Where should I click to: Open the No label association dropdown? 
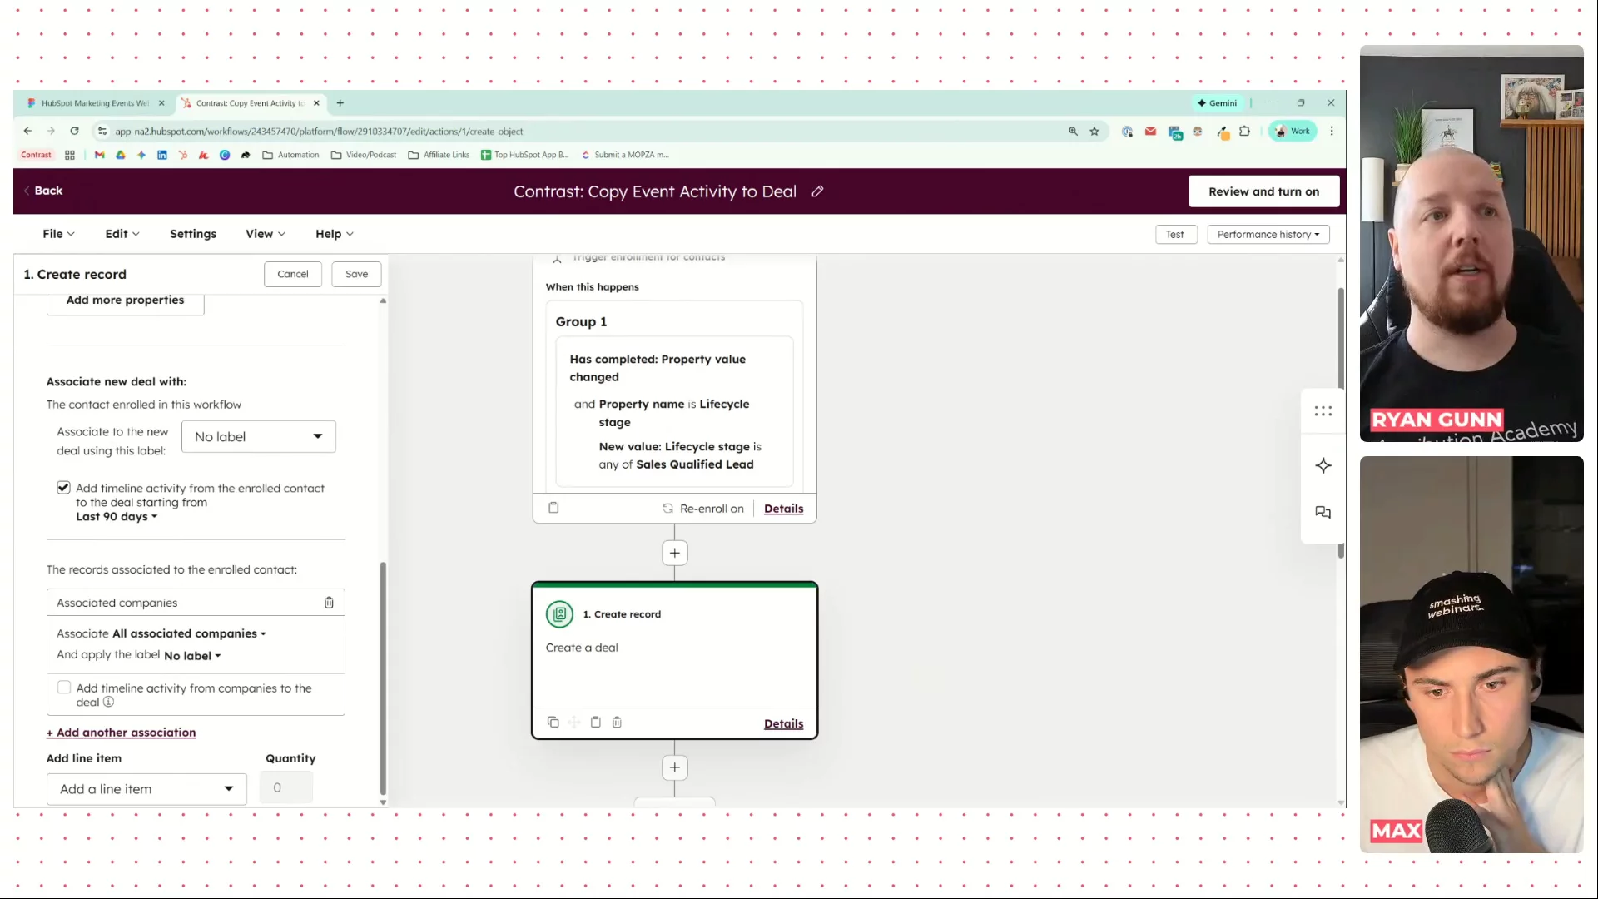tap(258, 437)
